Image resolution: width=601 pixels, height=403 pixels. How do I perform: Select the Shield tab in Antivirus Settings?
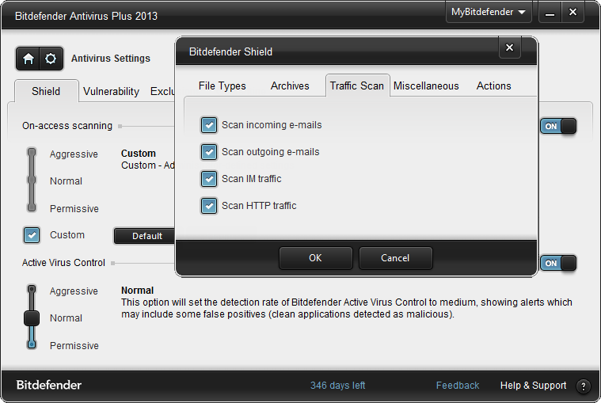[47, 91]
